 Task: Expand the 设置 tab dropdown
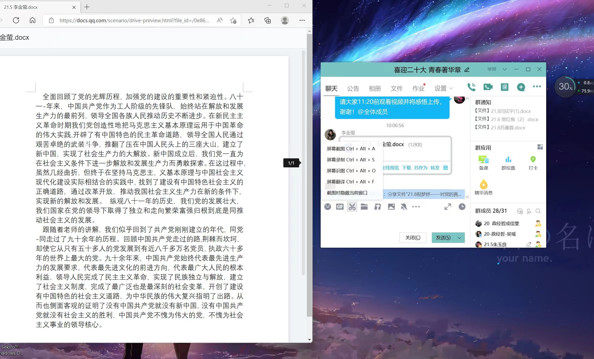click(451, 88)
